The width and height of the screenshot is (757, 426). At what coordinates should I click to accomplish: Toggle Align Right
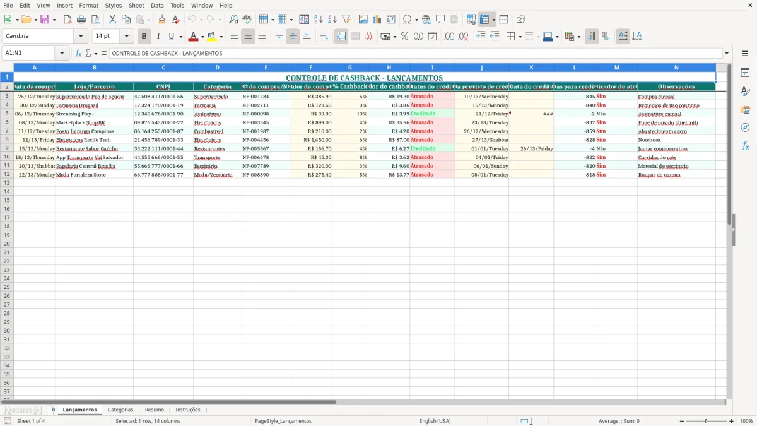click(x=262, y=37)
